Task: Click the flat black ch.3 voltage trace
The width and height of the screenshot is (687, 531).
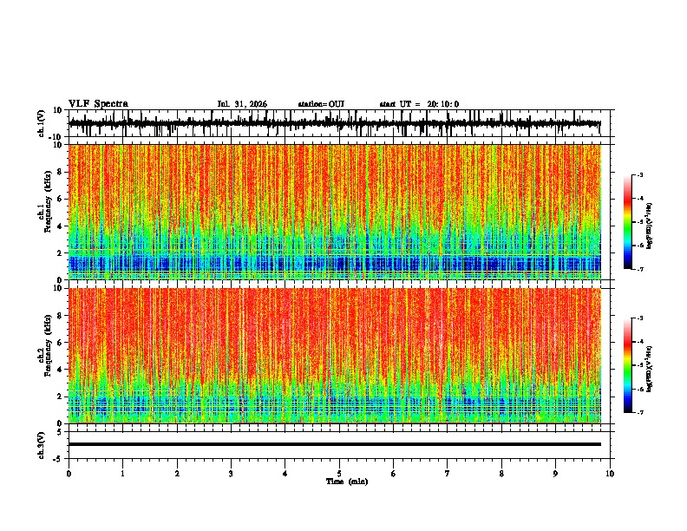Action: pyautogui.click(x=335, y=444)
